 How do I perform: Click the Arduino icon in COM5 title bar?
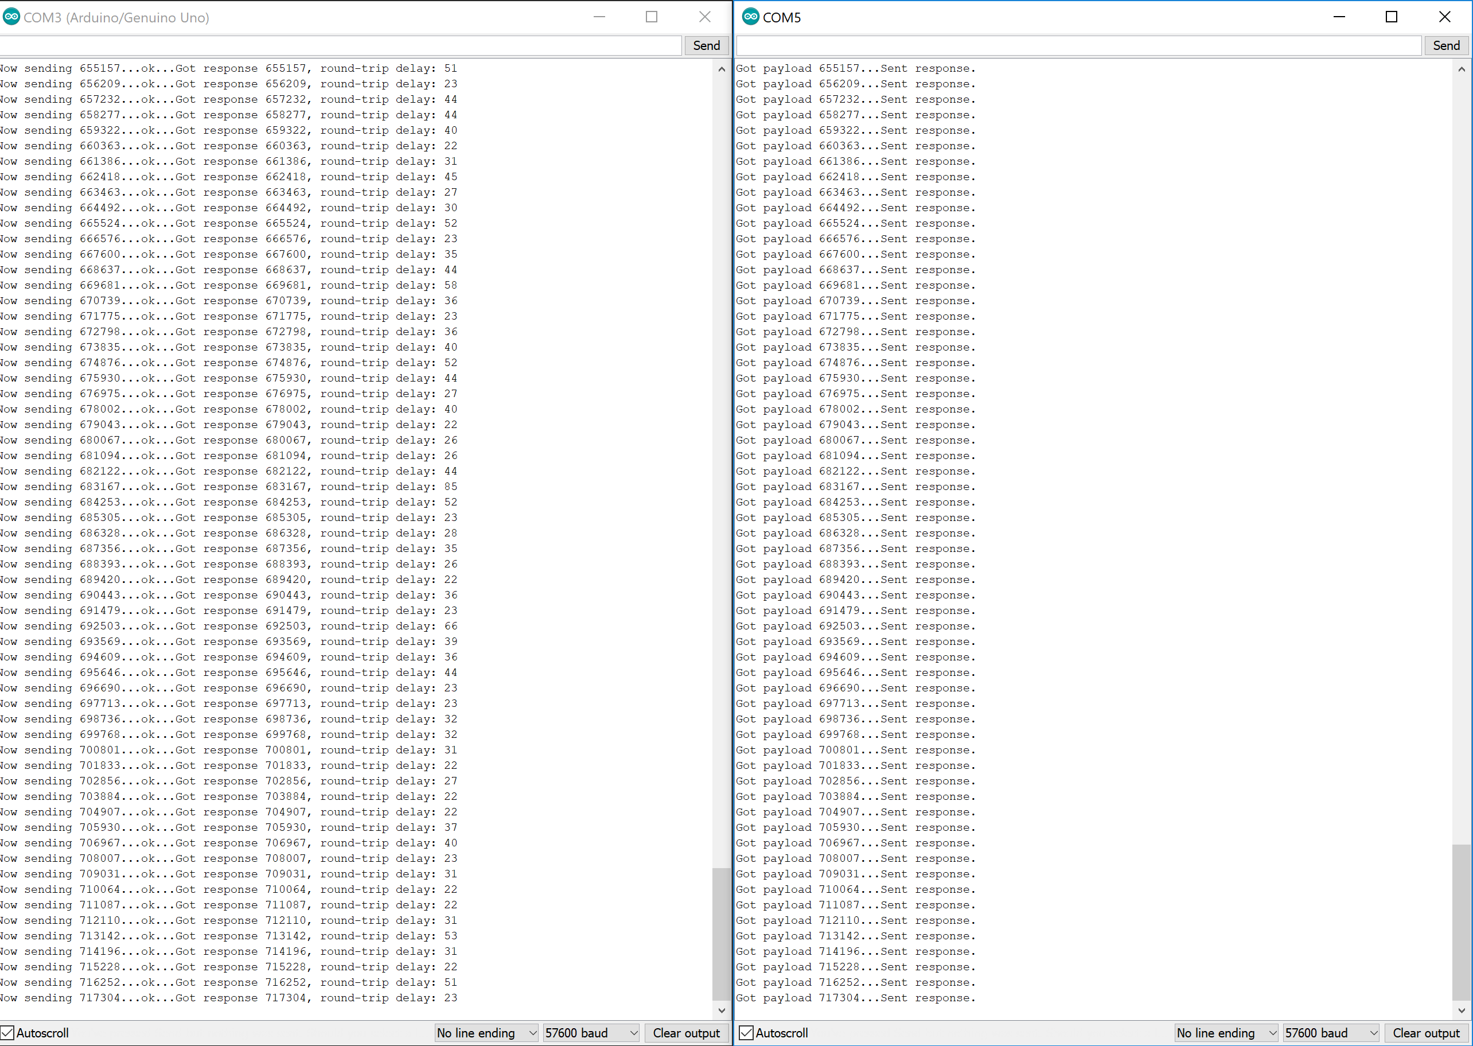click(x=751, y=17)
